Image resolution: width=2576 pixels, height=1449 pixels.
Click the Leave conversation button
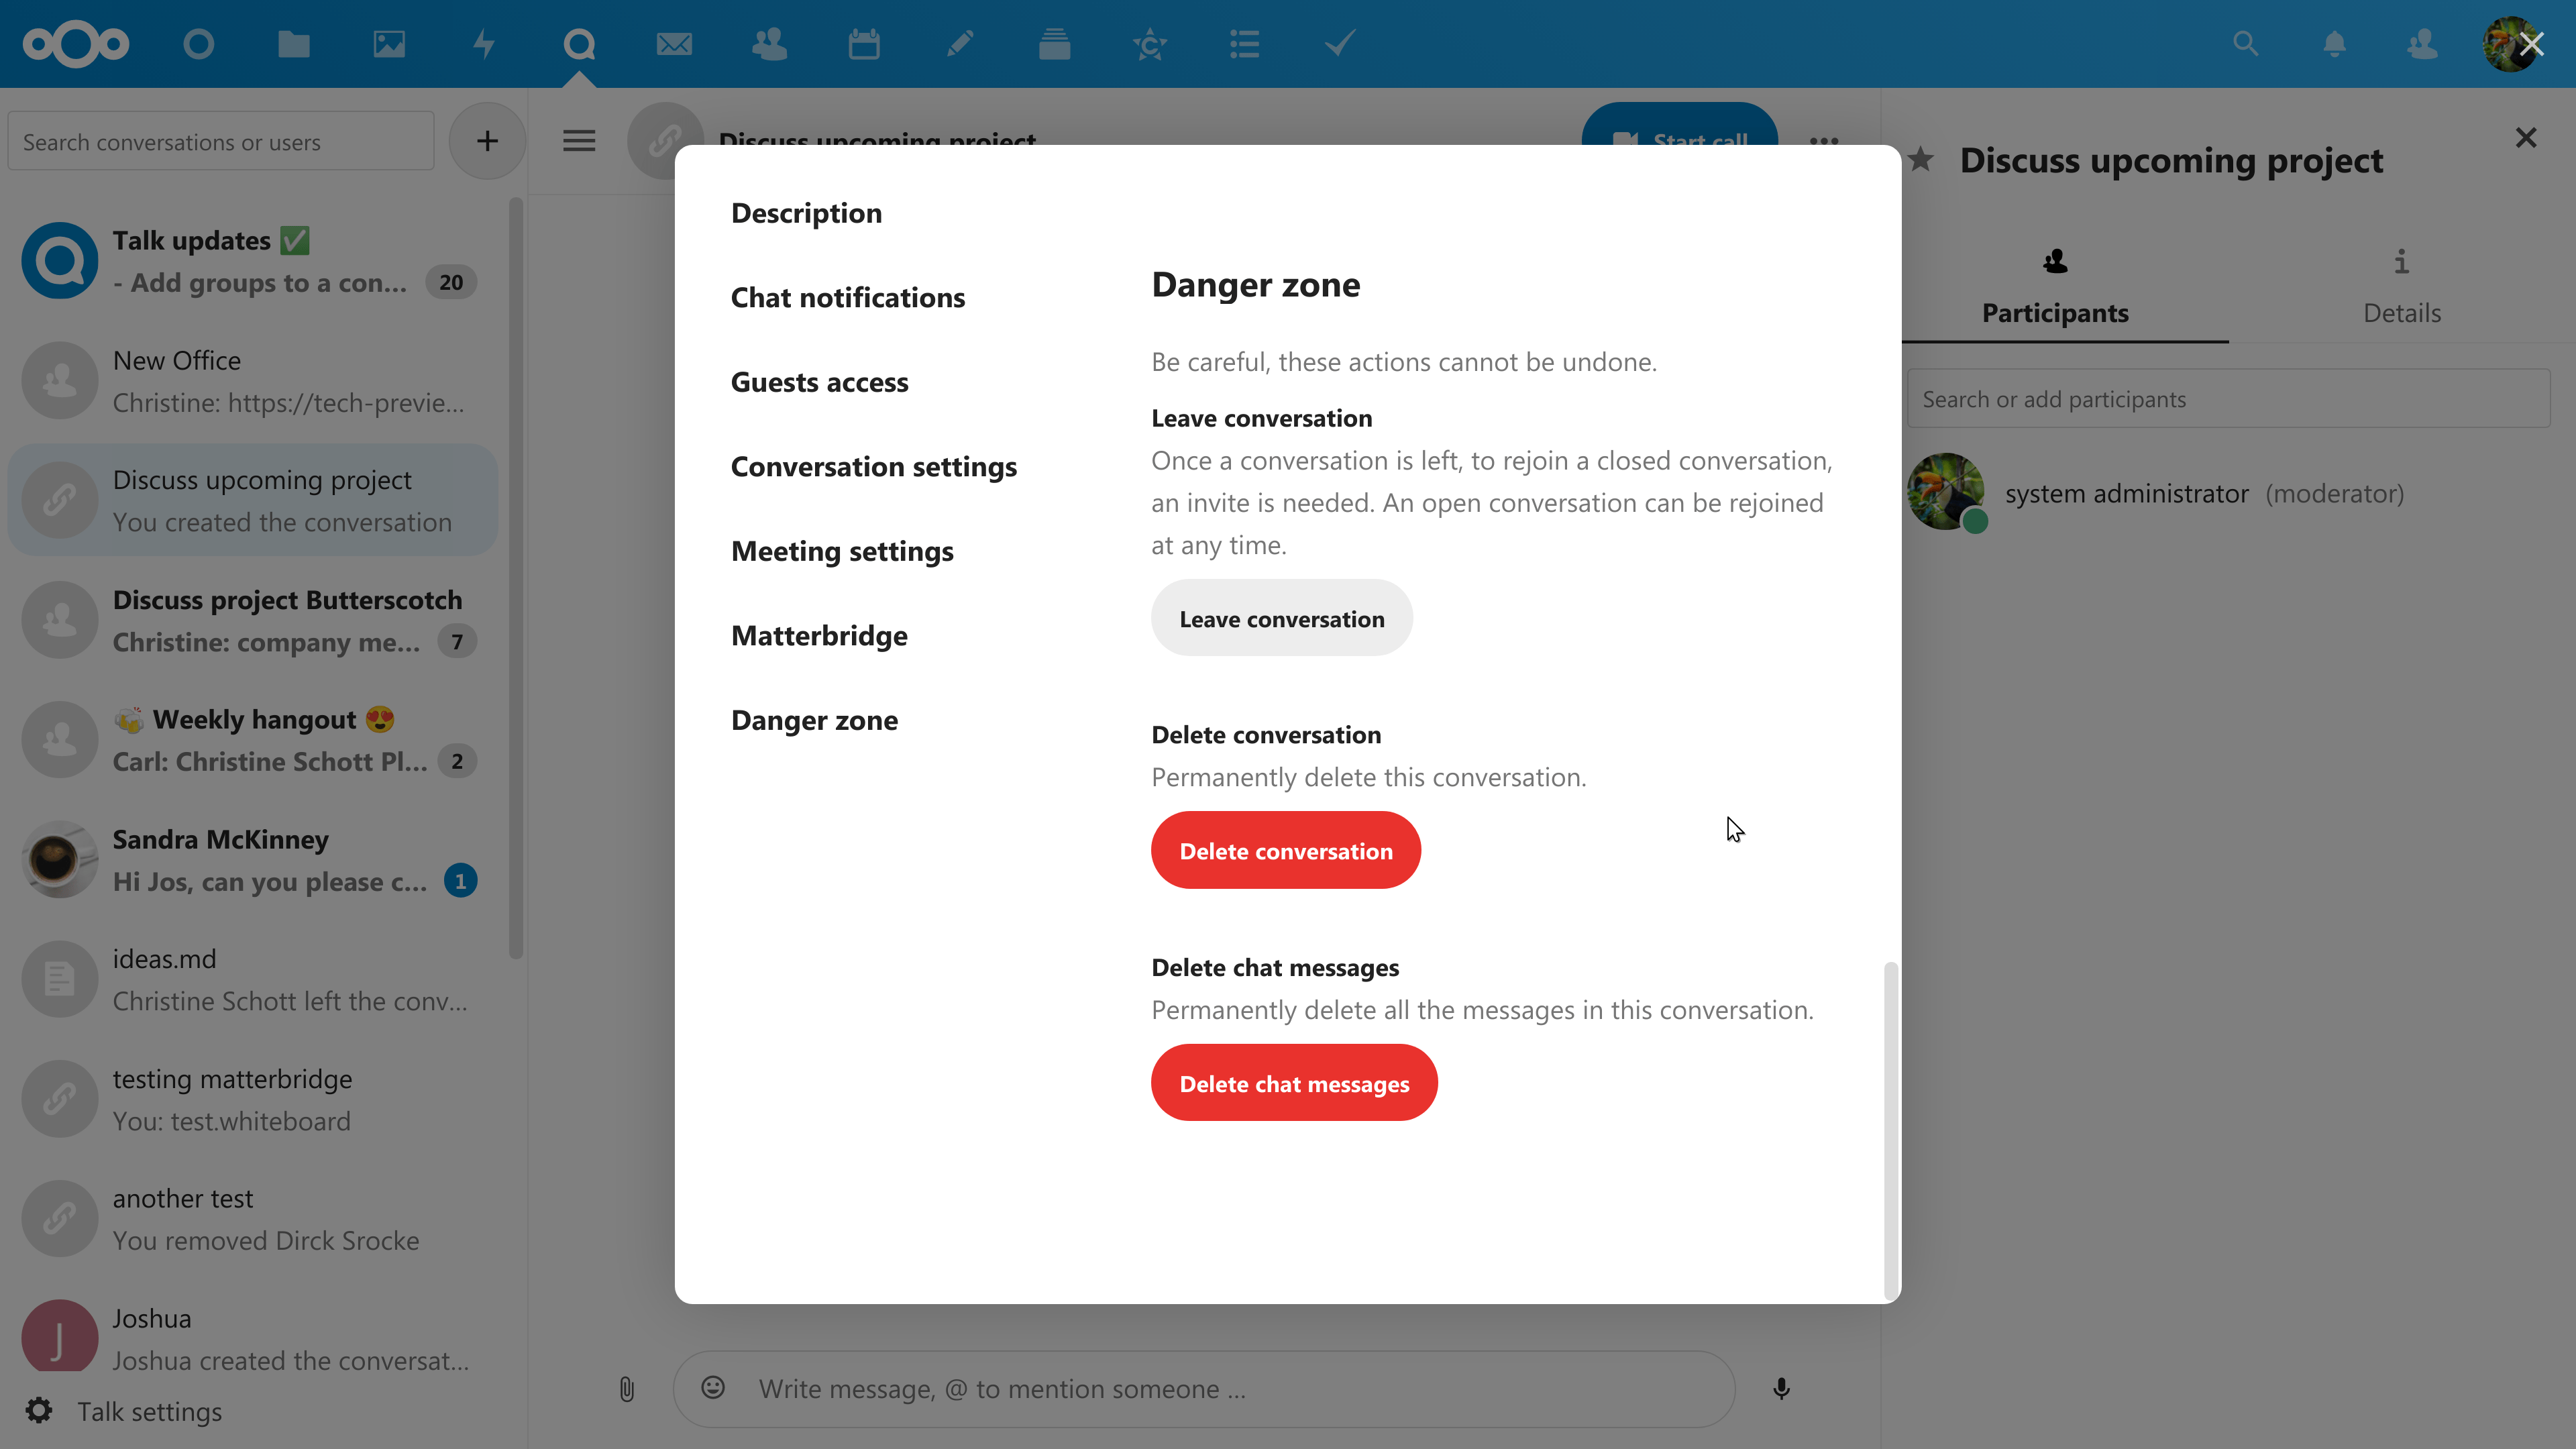tap(1281, 618)
